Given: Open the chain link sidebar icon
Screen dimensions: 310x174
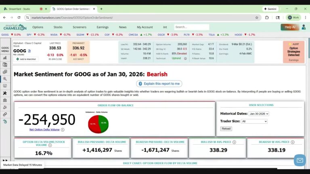Looking at the screenshot, I should [x=5, y=114].
